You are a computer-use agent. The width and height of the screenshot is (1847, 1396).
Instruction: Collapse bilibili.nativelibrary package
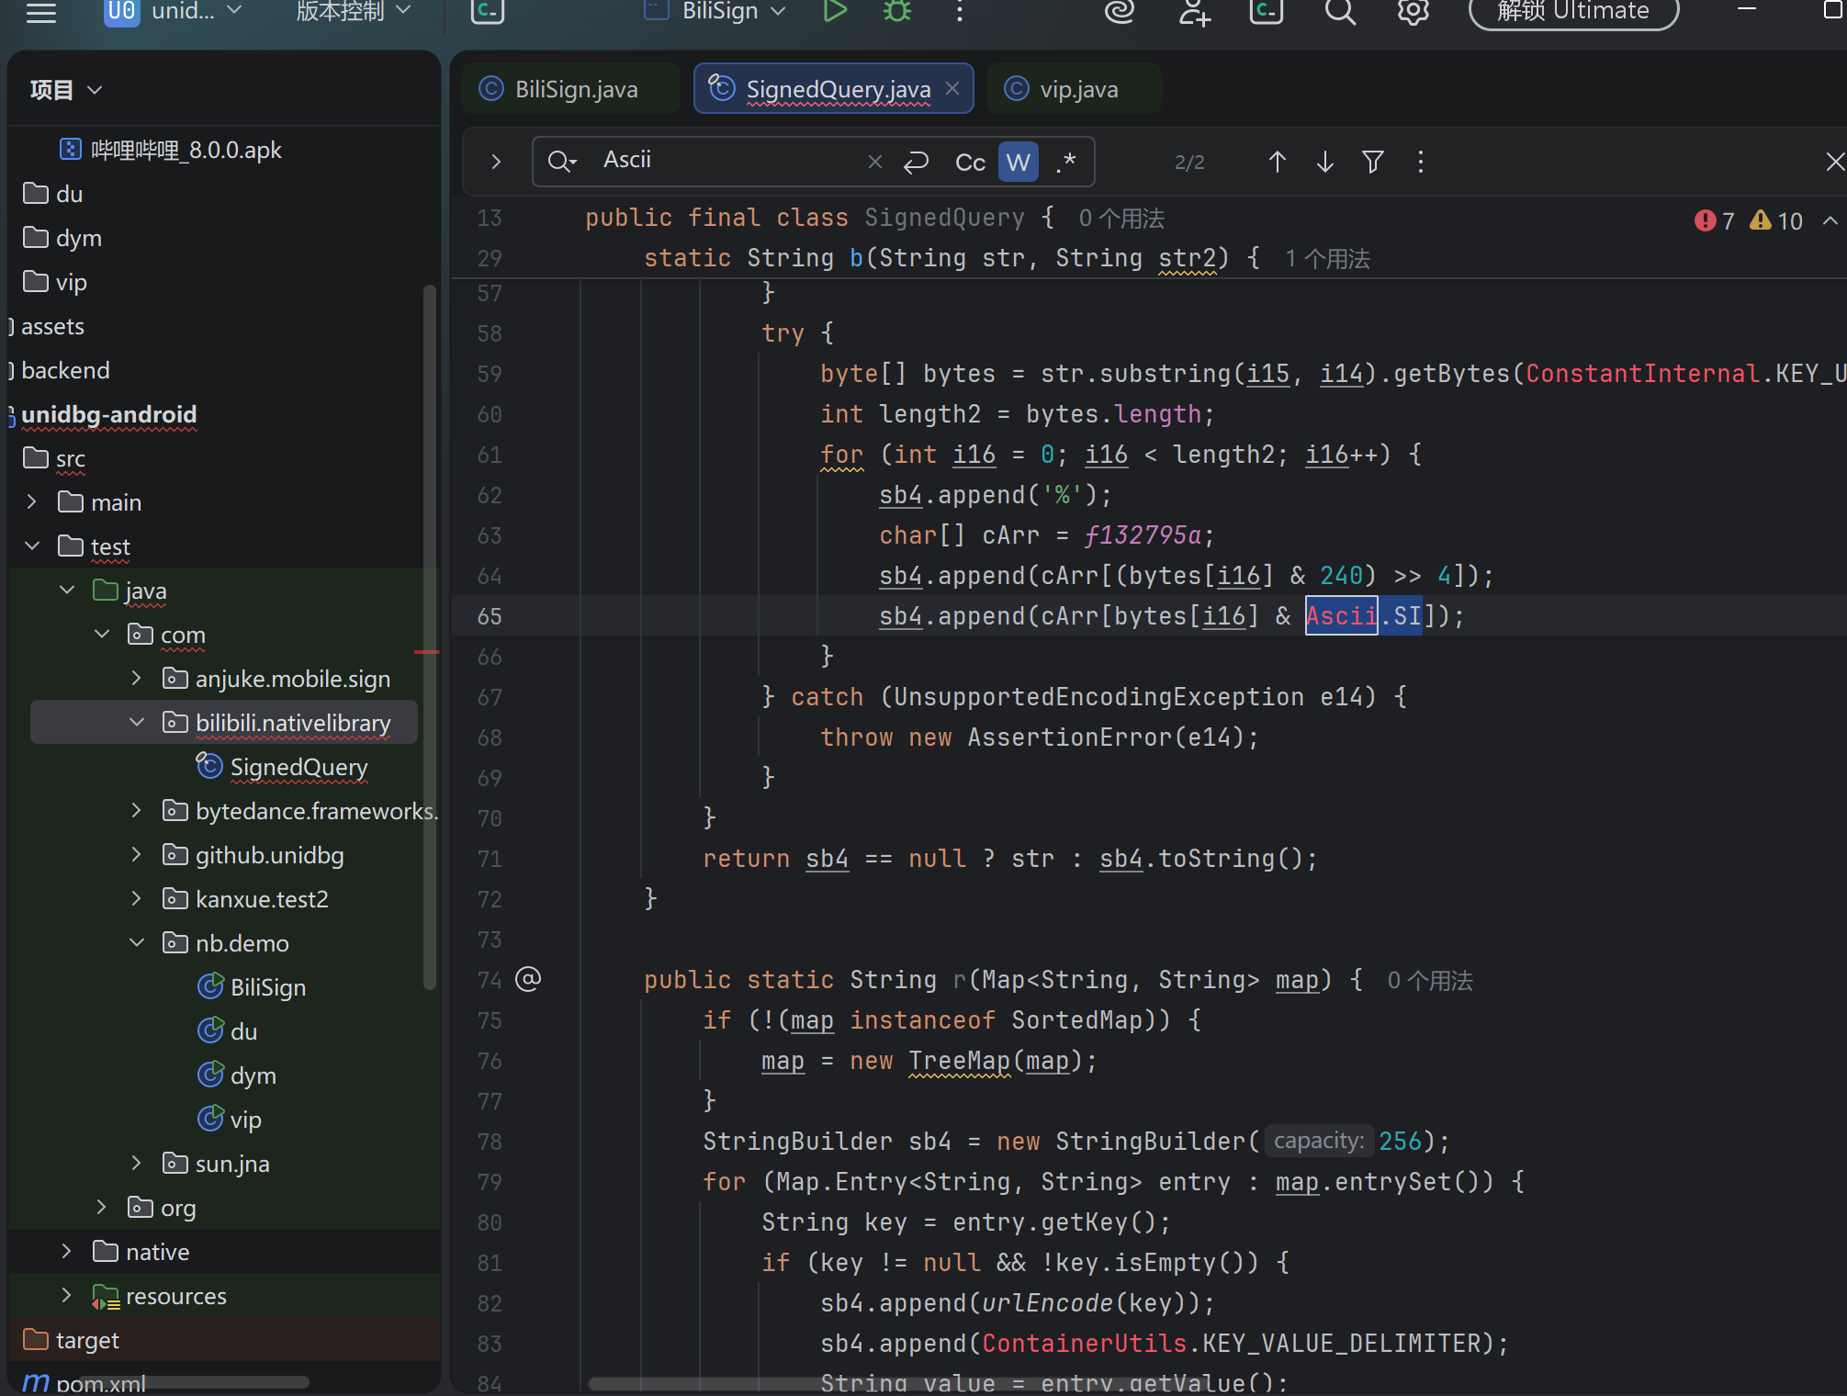[x=137, y=723]
